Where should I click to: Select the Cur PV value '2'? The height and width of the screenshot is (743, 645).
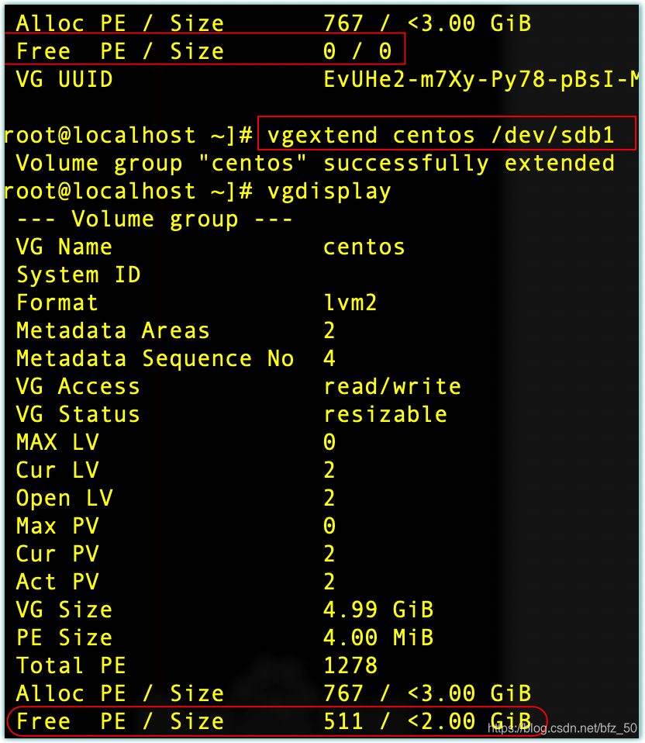[329, 555]
